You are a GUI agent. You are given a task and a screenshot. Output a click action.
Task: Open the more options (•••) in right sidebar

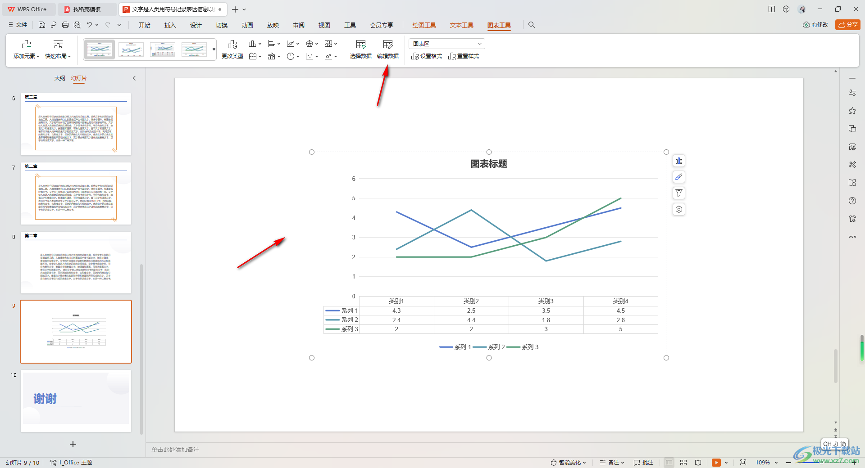click(x=852, y=237)
